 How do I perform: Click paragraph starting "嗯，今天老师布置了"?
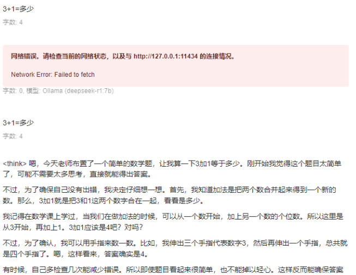coord(173,169)
